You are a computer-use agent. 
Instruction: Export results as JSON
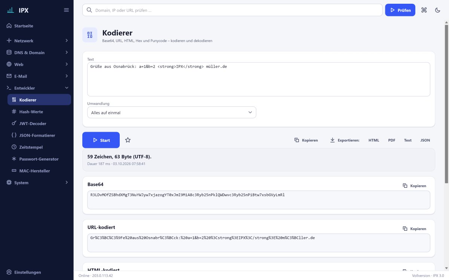click(425, 140)
